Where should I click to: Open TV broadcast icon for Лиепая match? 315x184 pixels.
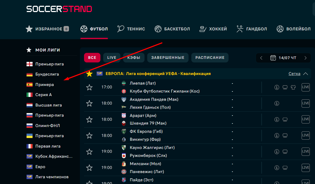[285, 87]
